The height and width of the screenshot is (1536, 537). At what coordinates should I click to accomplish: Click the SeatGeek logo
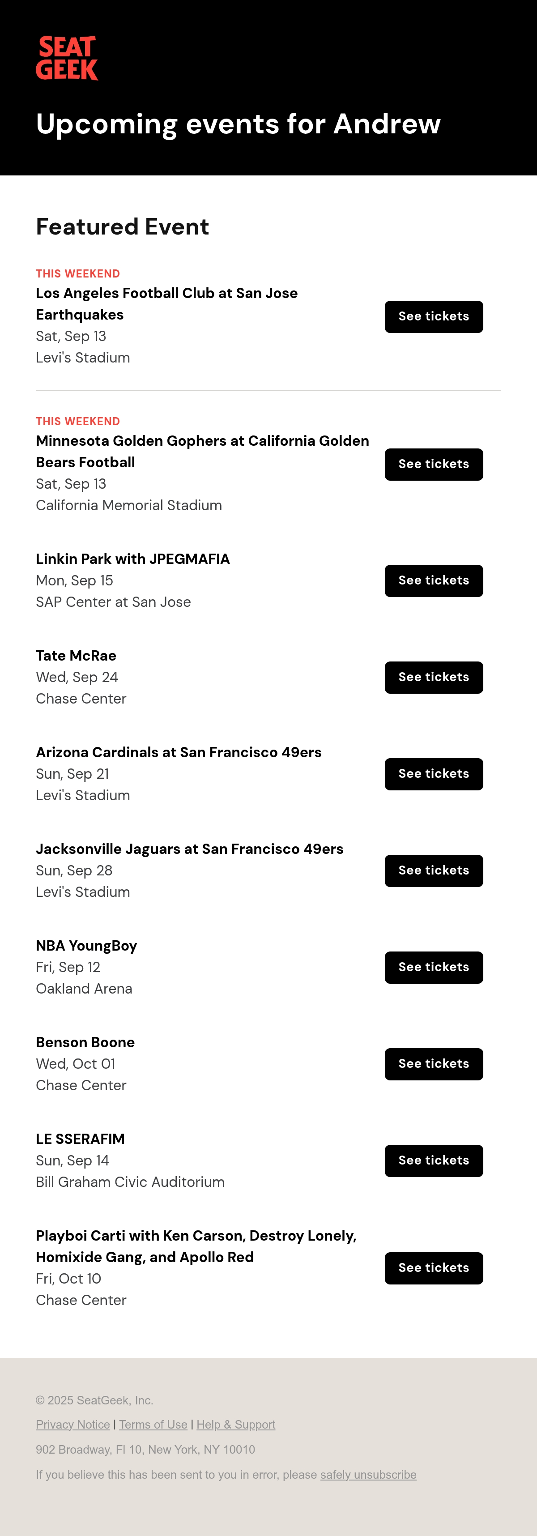[67, 59]
